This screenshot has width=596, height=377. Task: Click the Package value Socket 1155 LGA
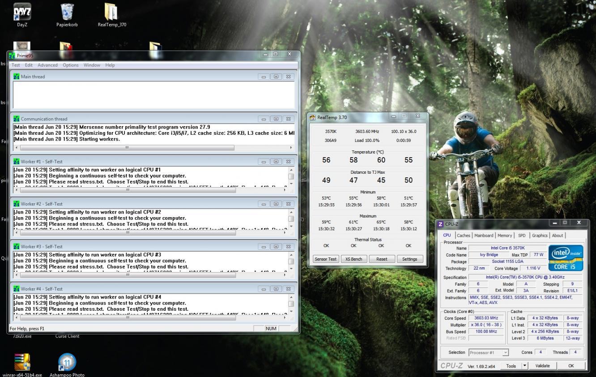pos(507,261)
